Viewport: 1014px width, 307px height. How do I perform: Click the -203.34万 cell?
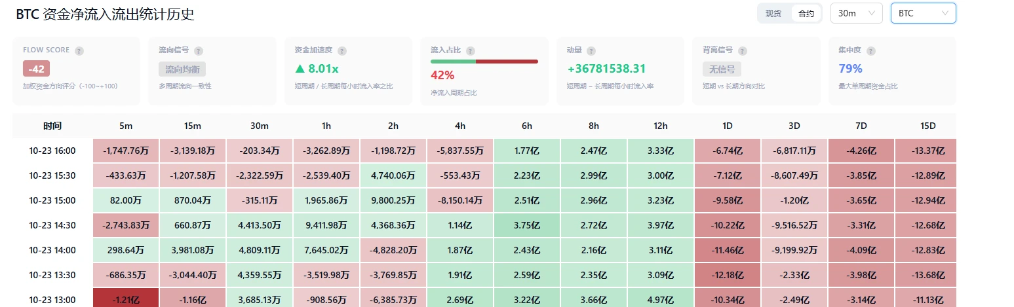[x=260, y=151]
